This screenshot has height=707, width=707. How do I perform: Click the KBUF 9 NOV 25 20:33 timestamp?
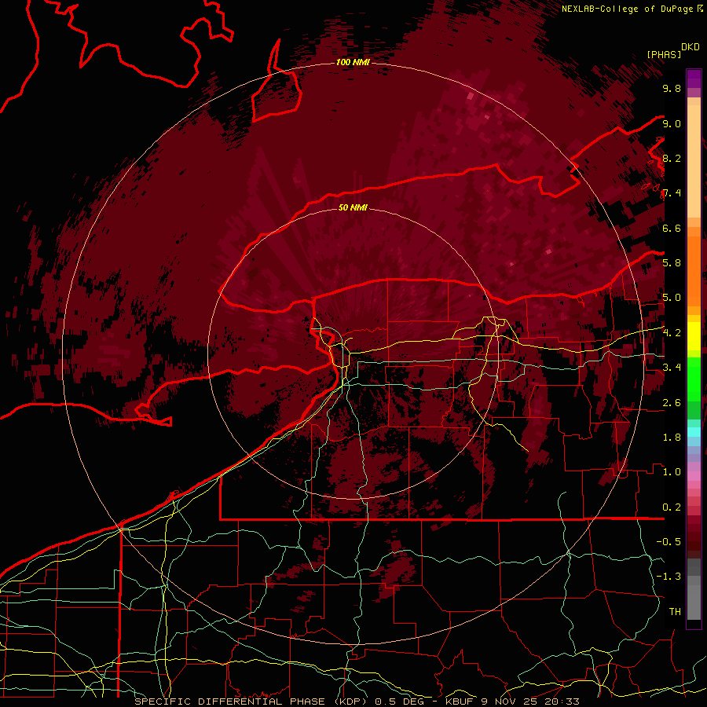click(x=513, y=702)
